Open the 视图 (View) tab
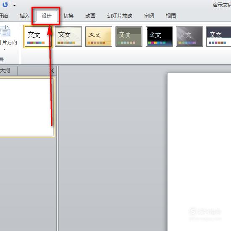231x231 pixels. click(171, 16)
